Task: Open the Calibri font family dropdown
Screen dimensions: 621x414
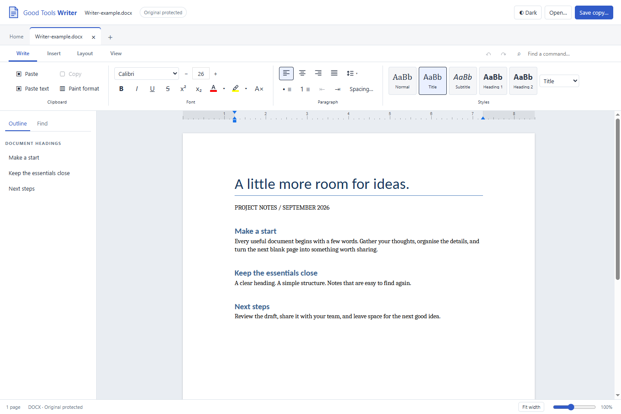Action: [x=147, y=74]
